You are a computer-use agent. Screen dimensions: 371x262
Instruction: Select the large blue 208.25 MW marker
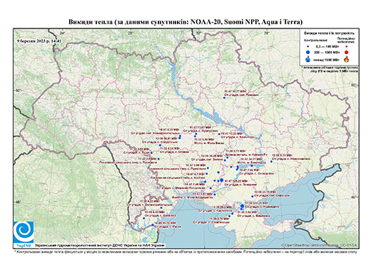tap(242, 206)
